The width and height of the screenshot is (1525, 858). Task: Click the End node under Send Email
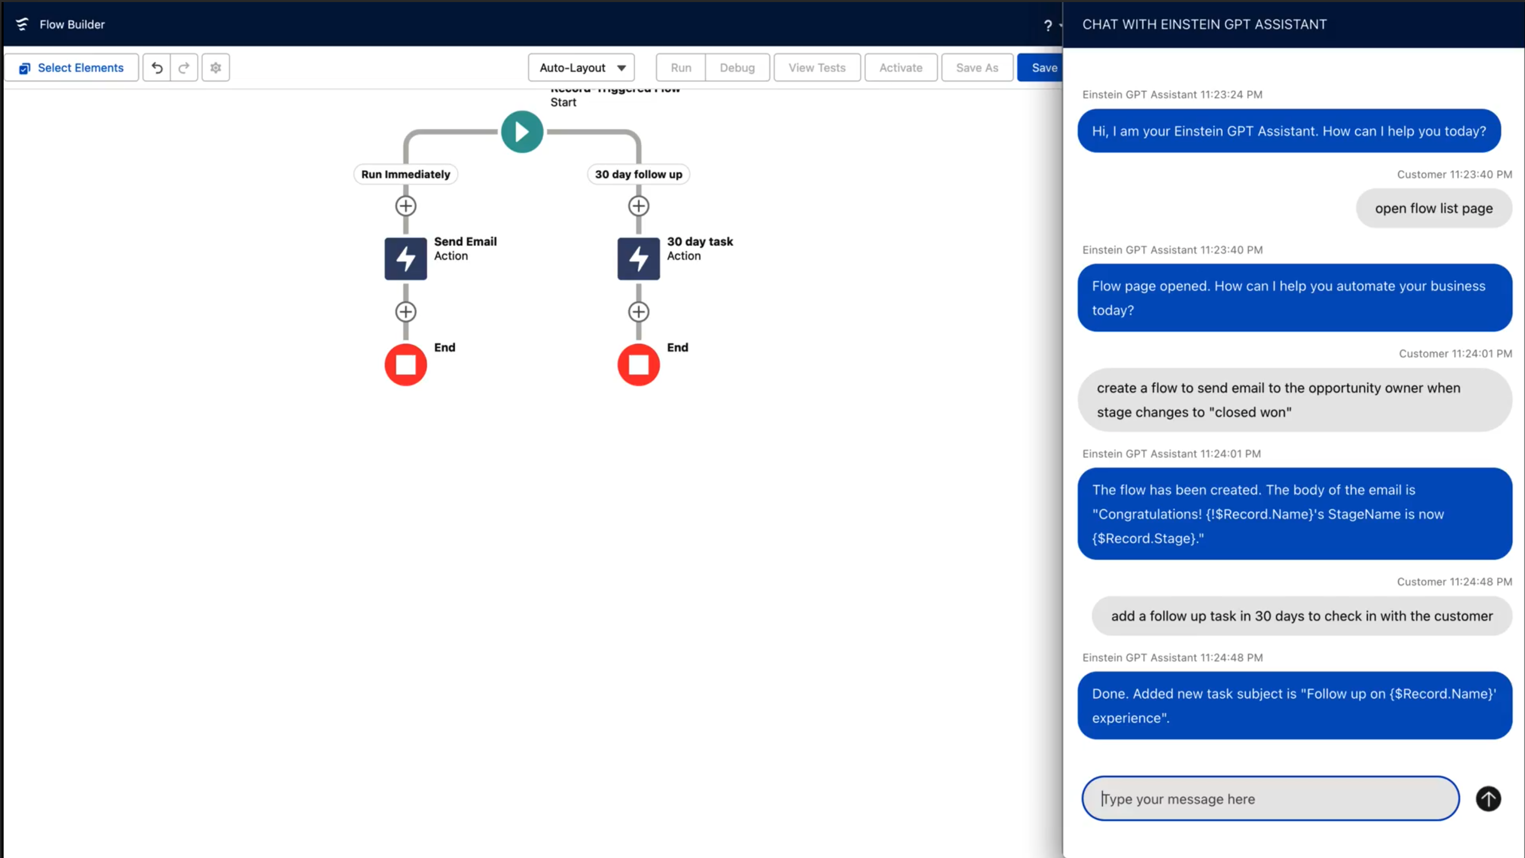(405, 364)
